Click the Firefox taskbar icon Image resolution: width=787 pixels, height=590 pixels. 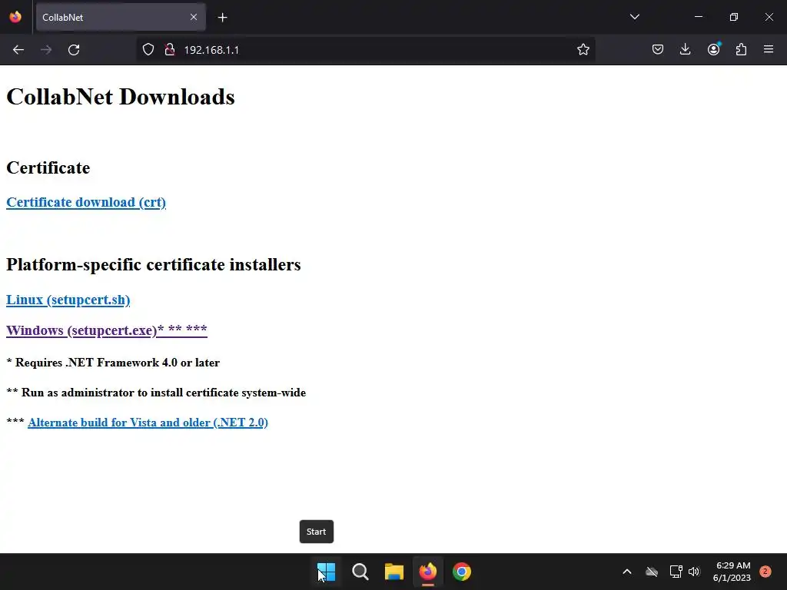427,572
